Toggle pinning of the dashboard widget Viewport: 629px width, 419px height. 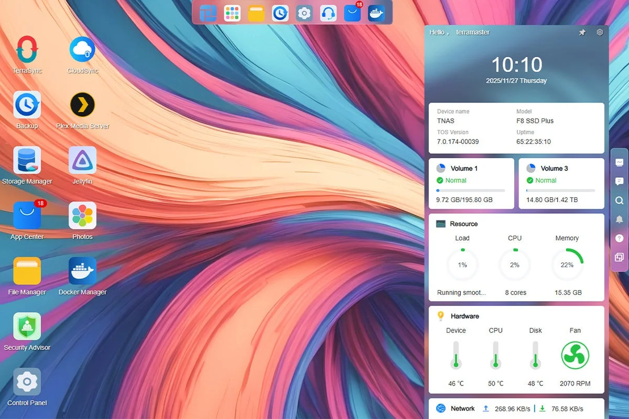(x=582, y=32)
